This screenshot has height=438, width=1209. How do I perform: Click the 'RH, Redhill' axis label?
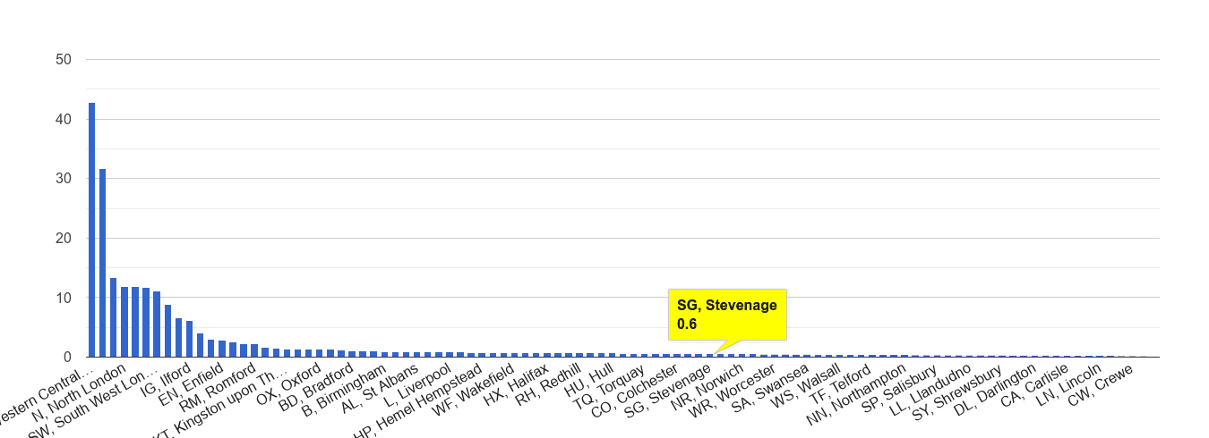(548, 385)
